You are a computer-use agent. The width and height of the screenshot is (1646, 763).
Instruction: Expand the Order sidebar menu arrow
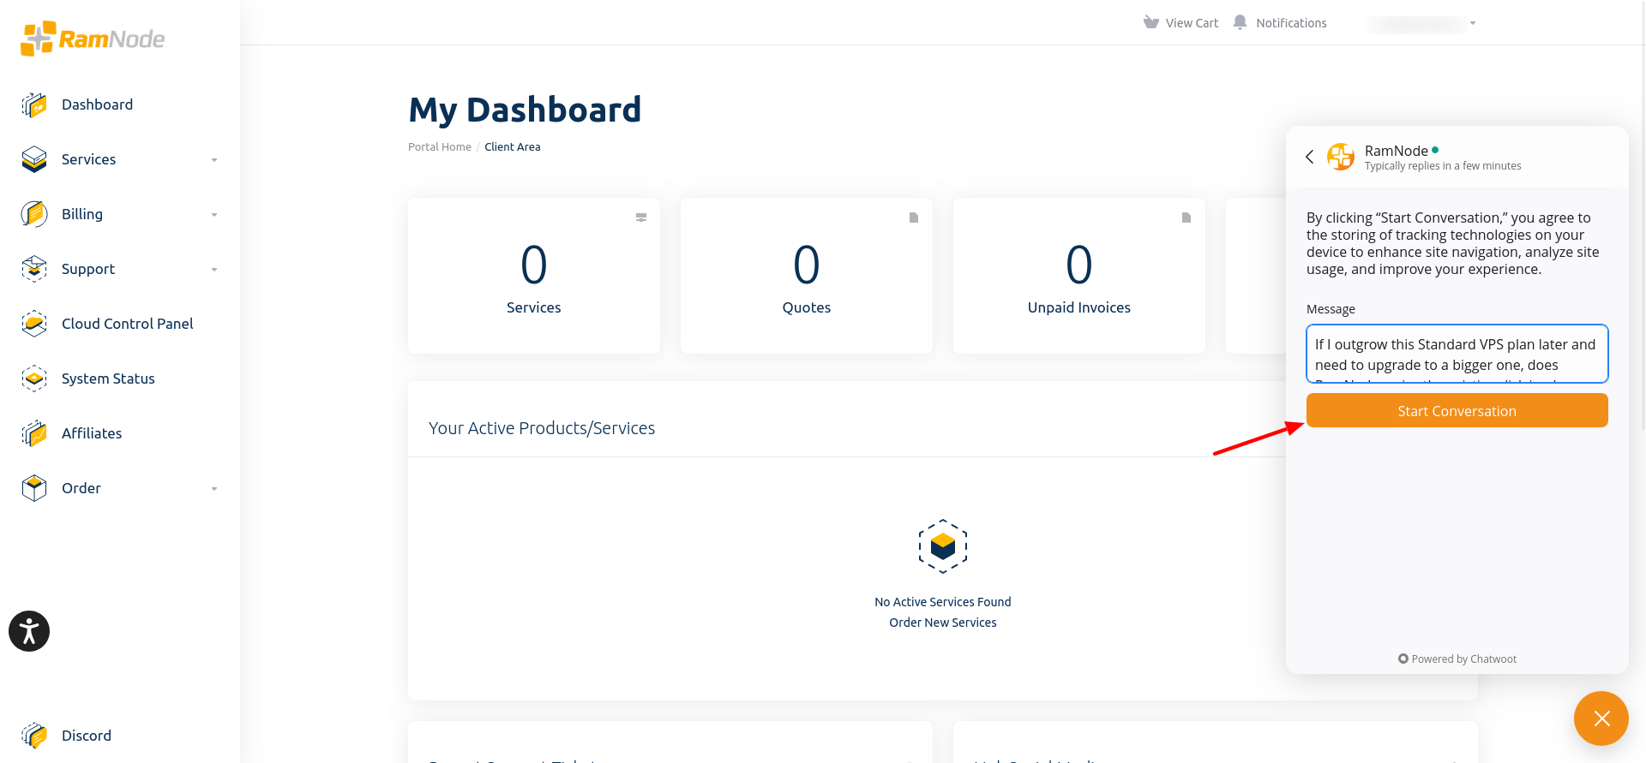[214, 489]
